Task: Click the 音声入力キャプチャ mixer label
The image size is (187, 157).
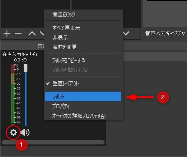Action: (20, 54)
